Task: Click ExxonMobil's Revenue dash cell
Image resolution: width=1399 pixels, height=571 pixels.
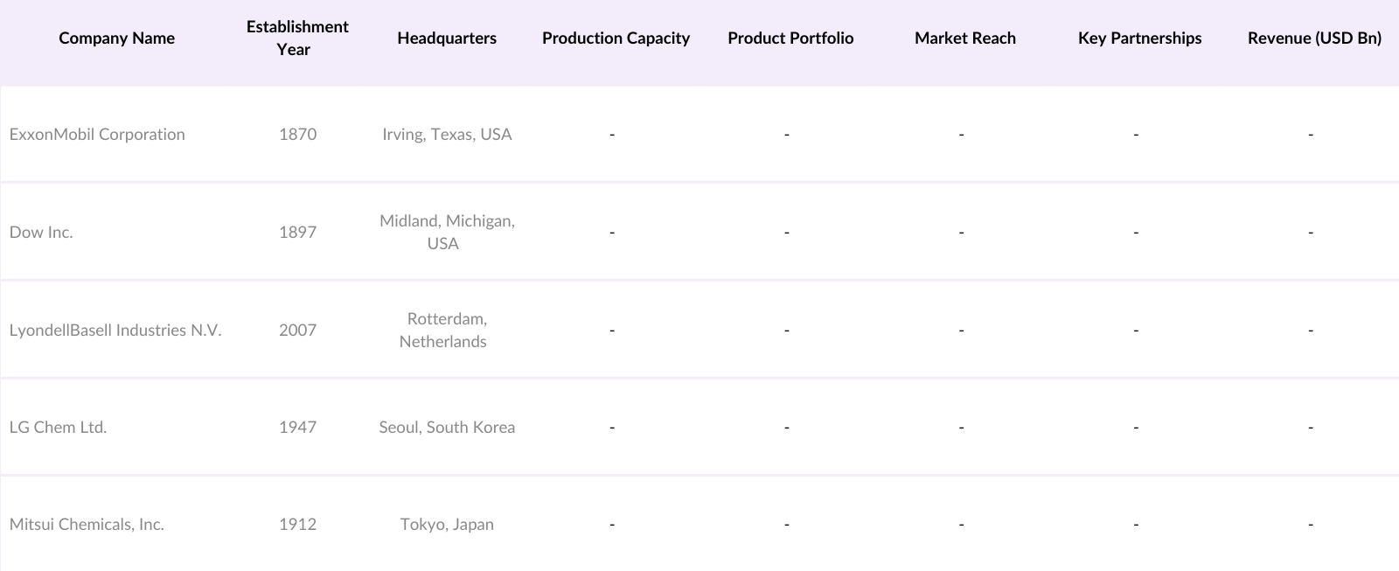Action: pos(1311,135)
